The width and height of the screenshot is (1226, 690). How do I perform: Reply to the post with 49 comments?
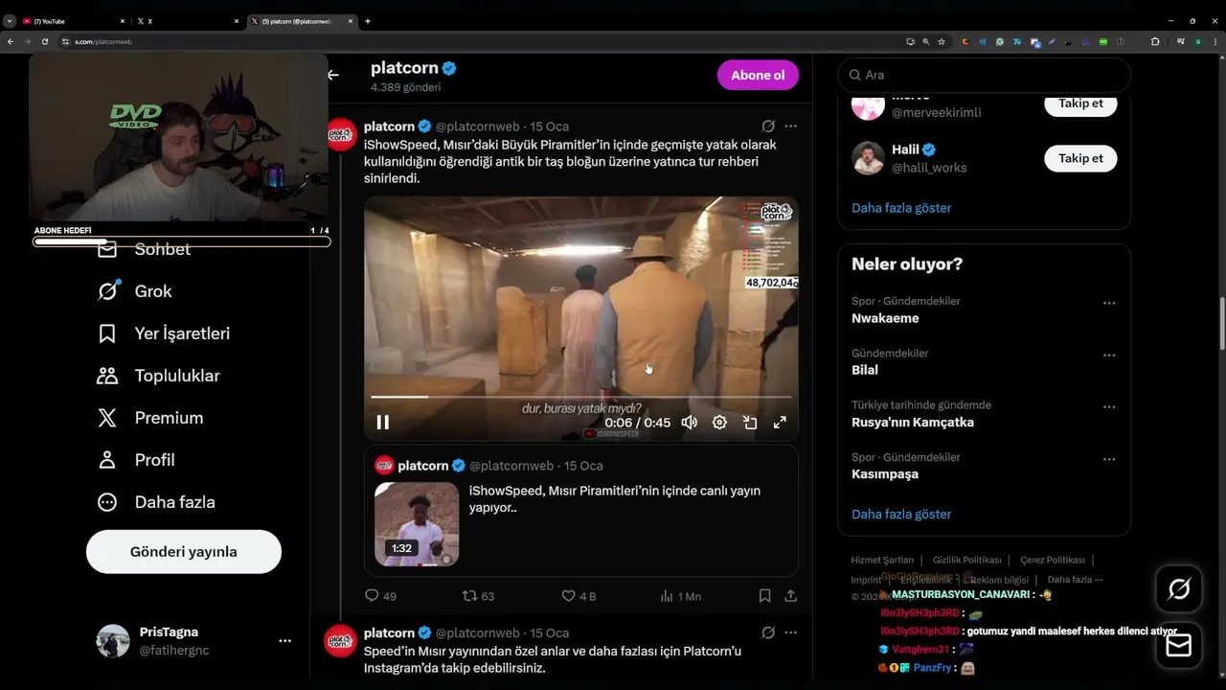(x=380, y=596)
